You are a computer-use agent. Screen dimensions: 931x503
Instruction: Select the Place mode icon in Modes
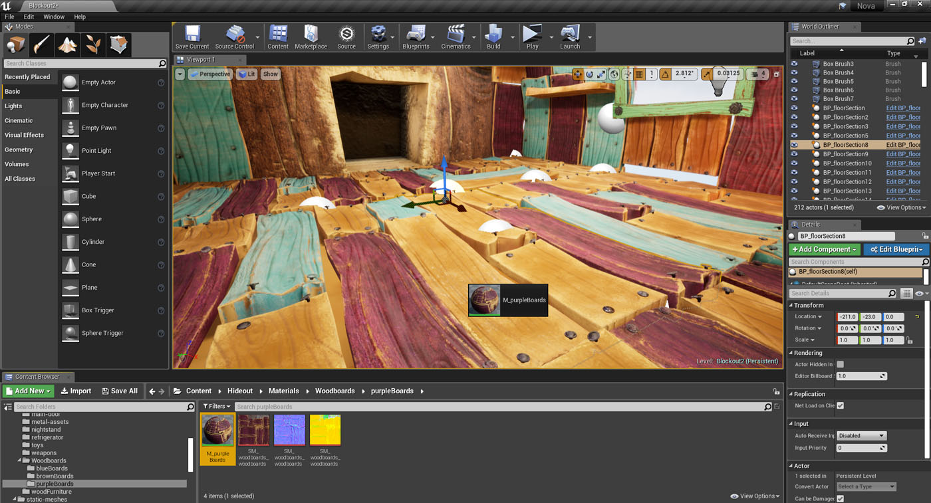coord(15,45)
